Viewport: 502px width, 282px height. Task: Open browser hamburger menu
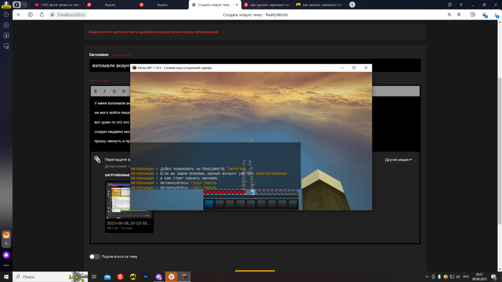tap(461, 5)
